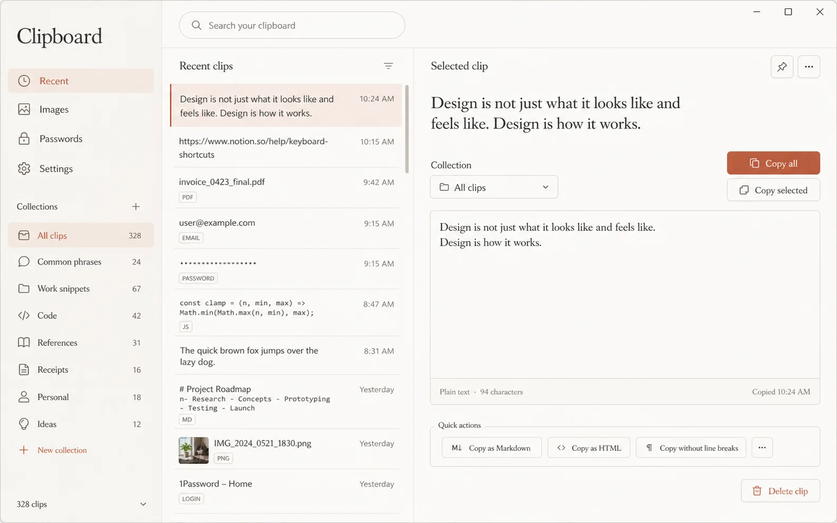Click Copy without line breaks
The image size is (837, 523).
(x=691, y=448)
